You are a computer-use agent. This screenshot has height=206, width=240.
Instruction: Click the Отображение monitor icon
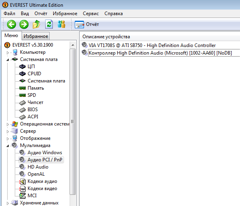(x=15, y=138)
